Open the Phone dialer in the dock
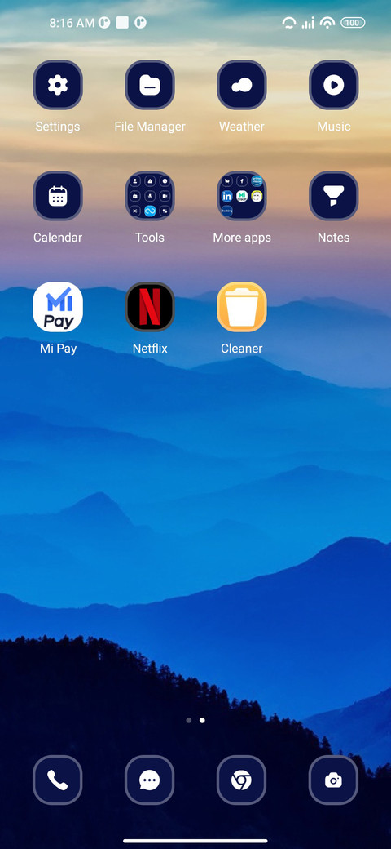This screenshot has width=391, height=849. click(x=57, y=780)
